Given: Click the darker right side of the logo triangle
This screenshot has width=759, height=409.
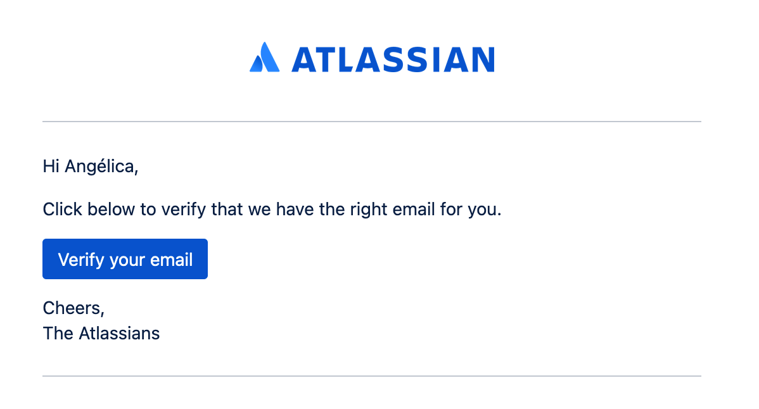Looking at the screenshot, I should tap(272, 60).
